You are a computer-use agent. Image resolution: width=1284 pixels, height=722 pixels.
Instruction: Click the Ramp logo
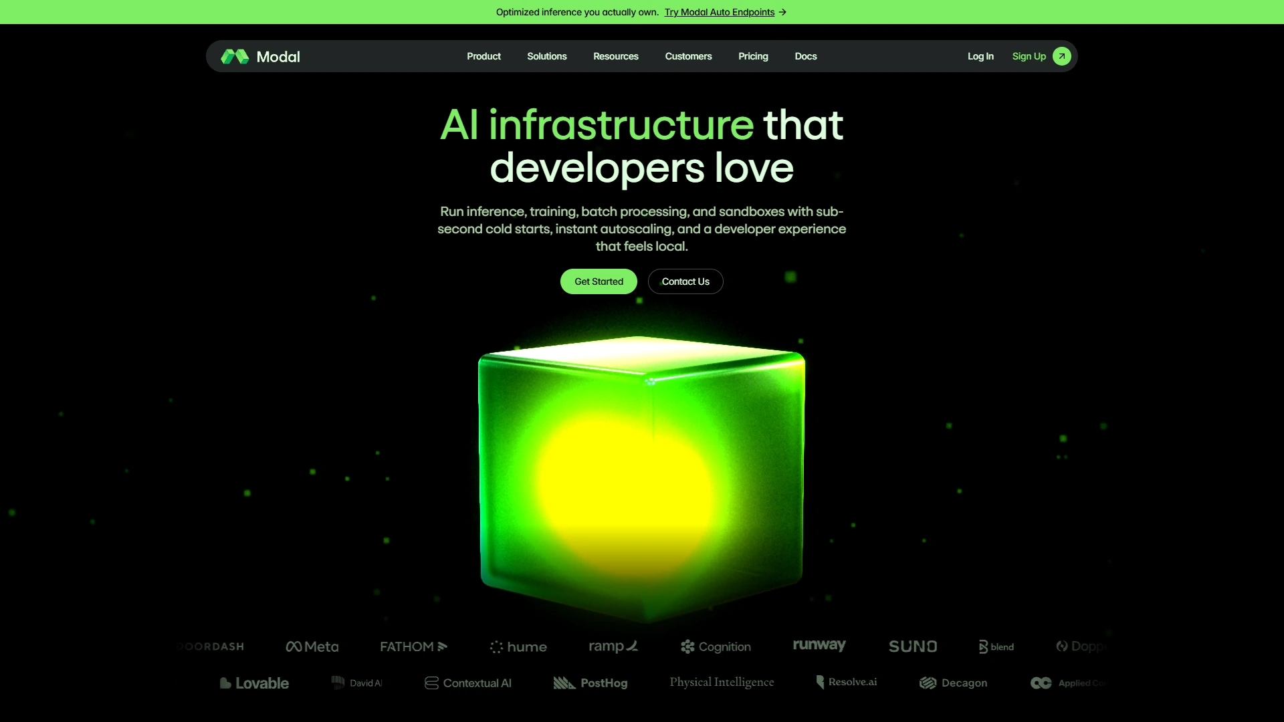pyautogui.click(x=613, y=646)
